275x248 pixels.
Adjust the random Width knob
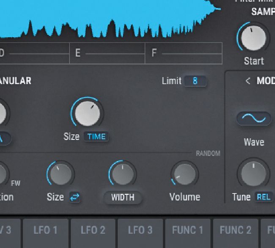point(123,174)
